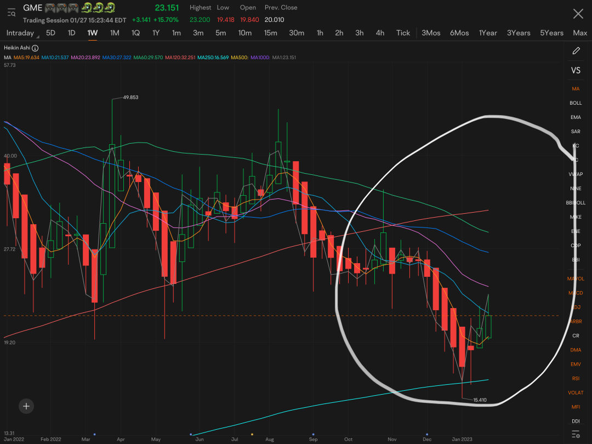
Task: Set range to Max
Action: point(580,33)
